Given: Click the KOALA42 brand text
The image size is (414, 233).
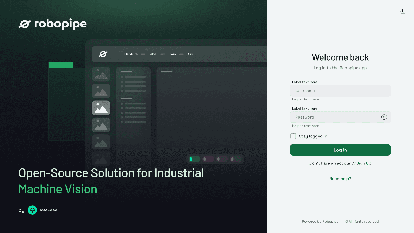Looking at the screenshot, I should tap(48, 210).
